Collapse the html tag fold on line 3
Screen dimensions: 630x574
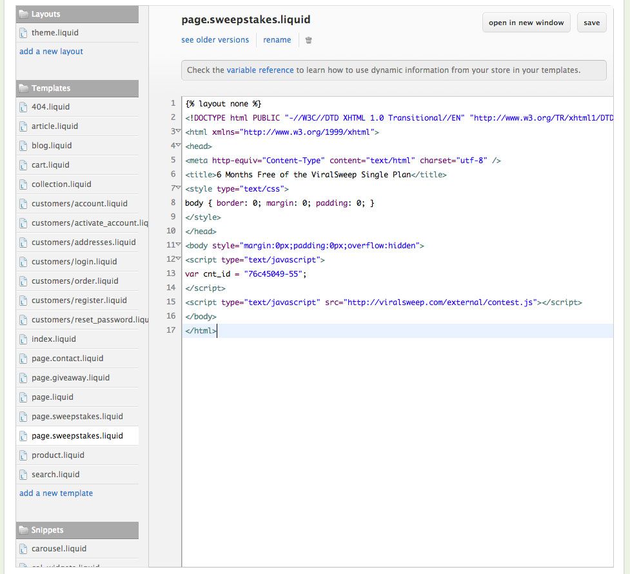(179, 132)
